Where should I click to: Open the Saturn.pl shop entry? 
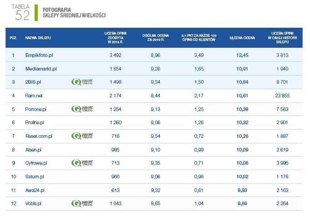point(35,177)
